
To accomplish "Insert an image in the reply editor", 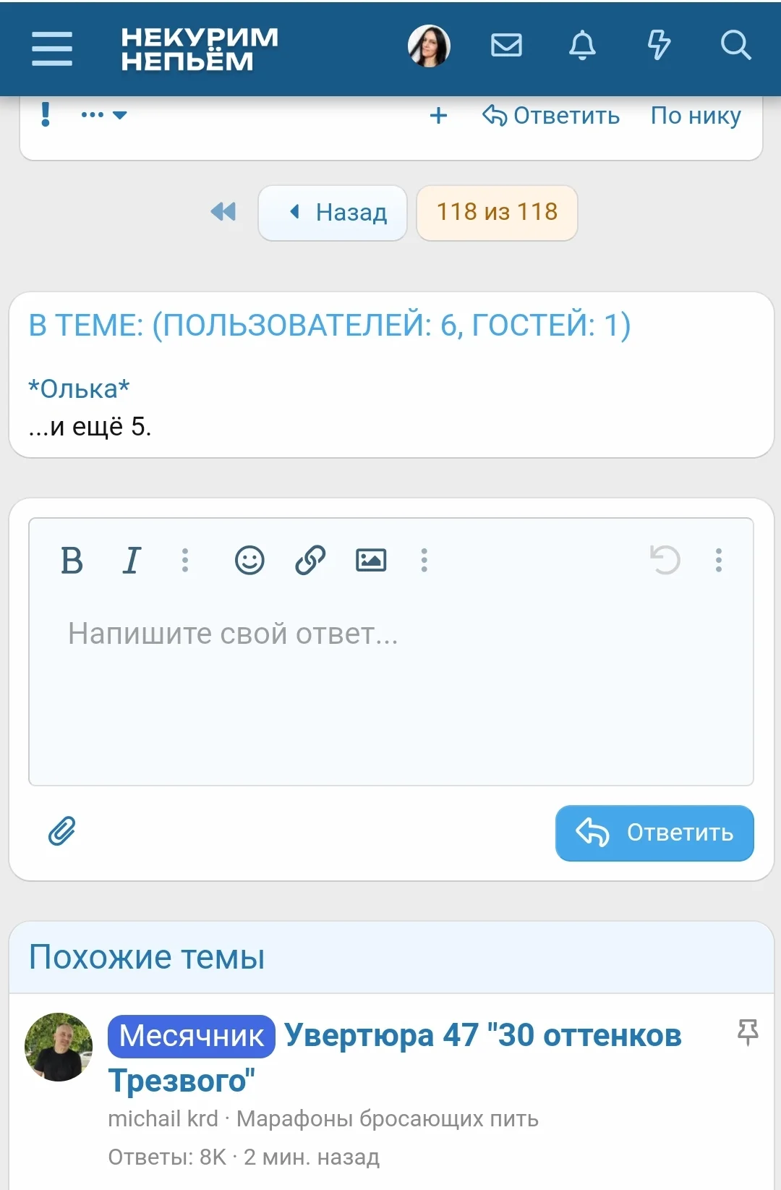I will (372, 560).
